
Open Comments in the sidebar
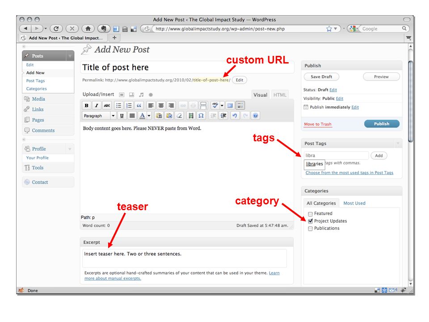tap(43, 130)
